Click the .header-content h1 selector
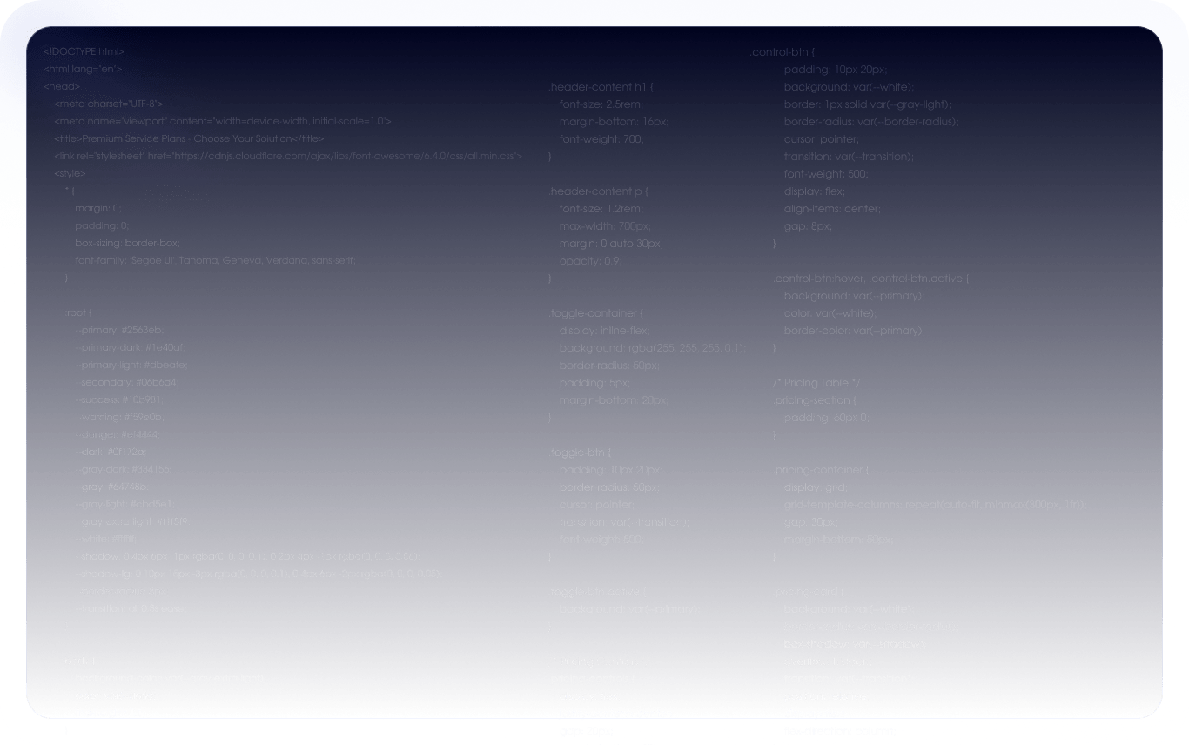Image resolution: width=1189 pixels, height=745 pixels. (600, 87)
